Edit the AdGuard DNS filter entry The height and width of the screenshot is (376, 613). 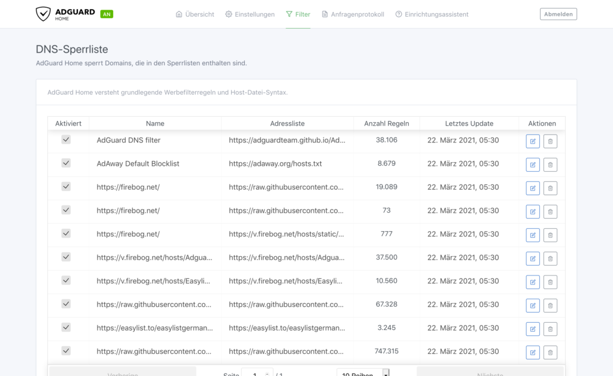pyautogui.click(x=533, y=141)
